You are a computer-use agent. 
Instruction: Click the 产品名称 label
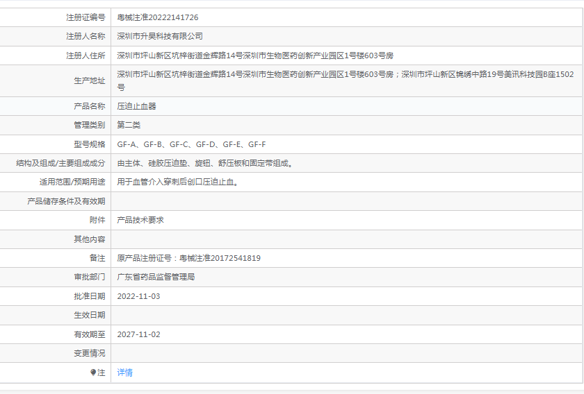[x=90, y=106]
